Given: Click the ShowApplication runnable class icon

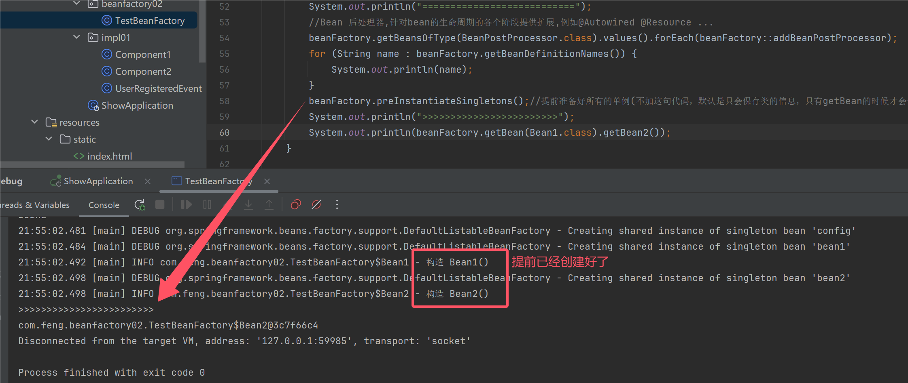Looking at the screenshot, I should 93,105.
